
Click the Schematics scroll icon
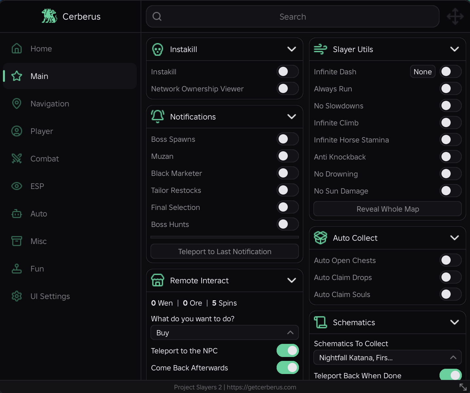tap(321, 322)
